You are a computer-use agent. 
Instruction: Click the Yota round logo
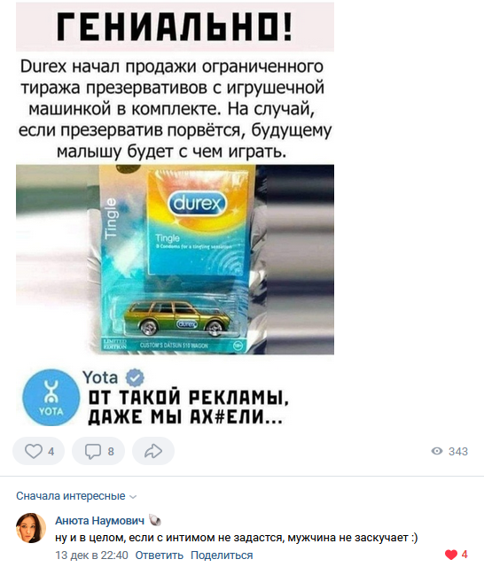(x=51, y=397)
